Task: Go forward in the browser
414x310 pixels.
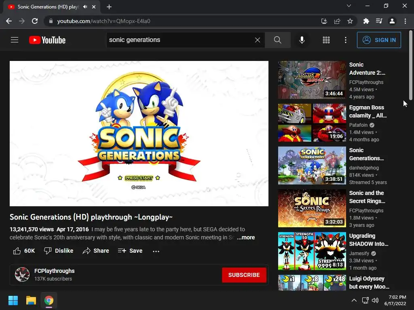Action: [22, 21]
